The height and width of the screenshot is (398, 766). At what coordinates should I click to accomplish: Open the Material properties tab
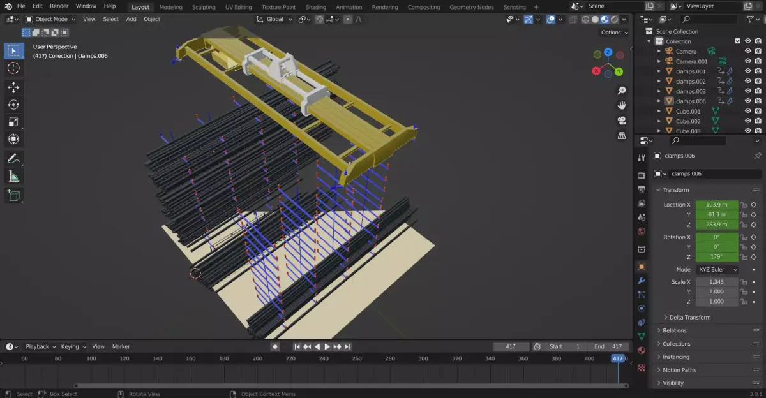click(642, 350)
